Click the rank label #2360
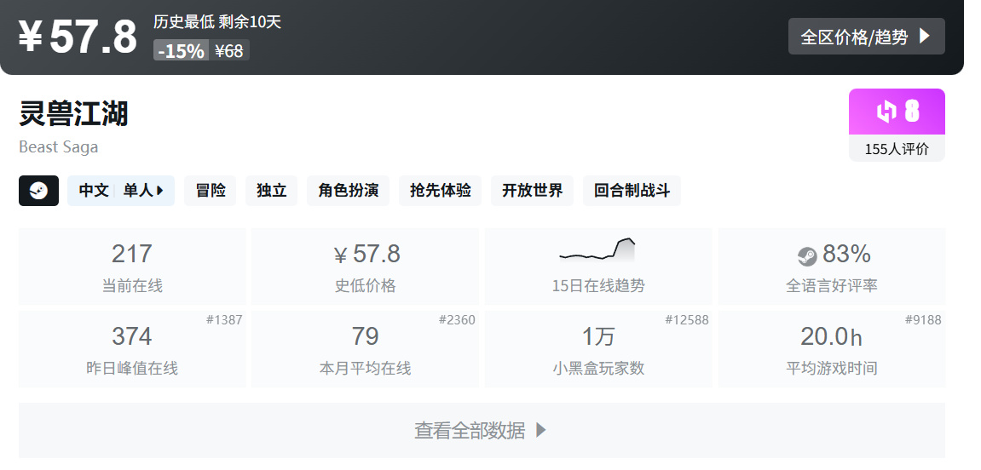The width and height of the screenshot is (981, 470). 457,320
